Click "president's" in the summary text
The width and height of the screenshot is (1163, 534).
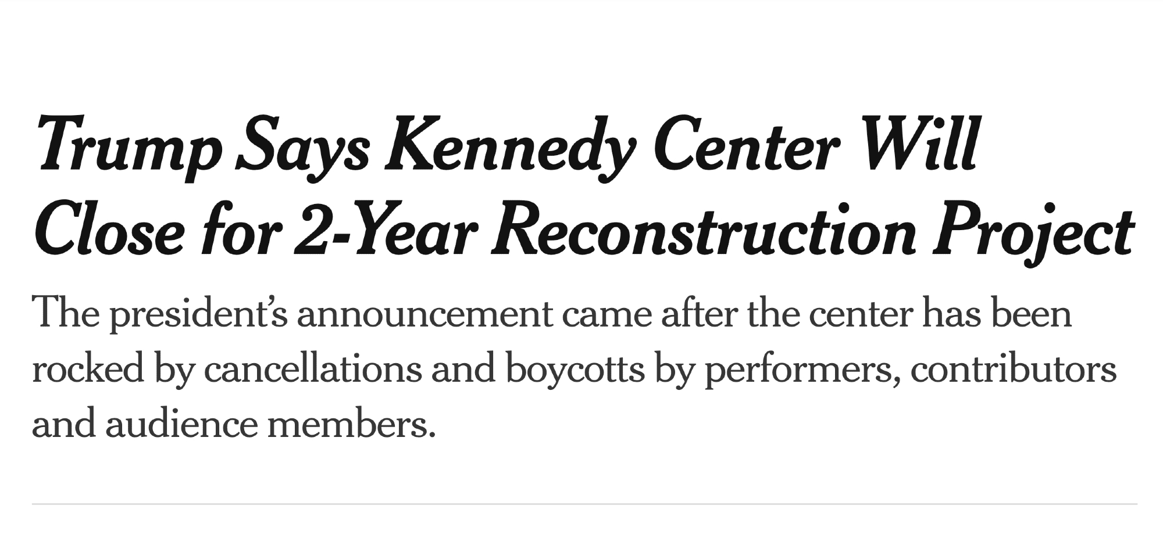click(198, 314)
